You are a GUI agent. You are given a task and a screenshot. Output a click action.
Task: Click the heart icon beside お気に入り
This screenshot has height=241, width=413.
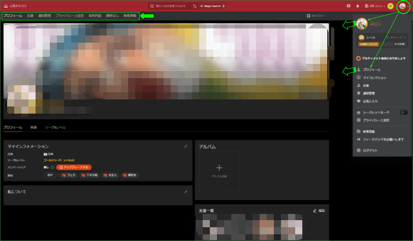pos(358,101)
